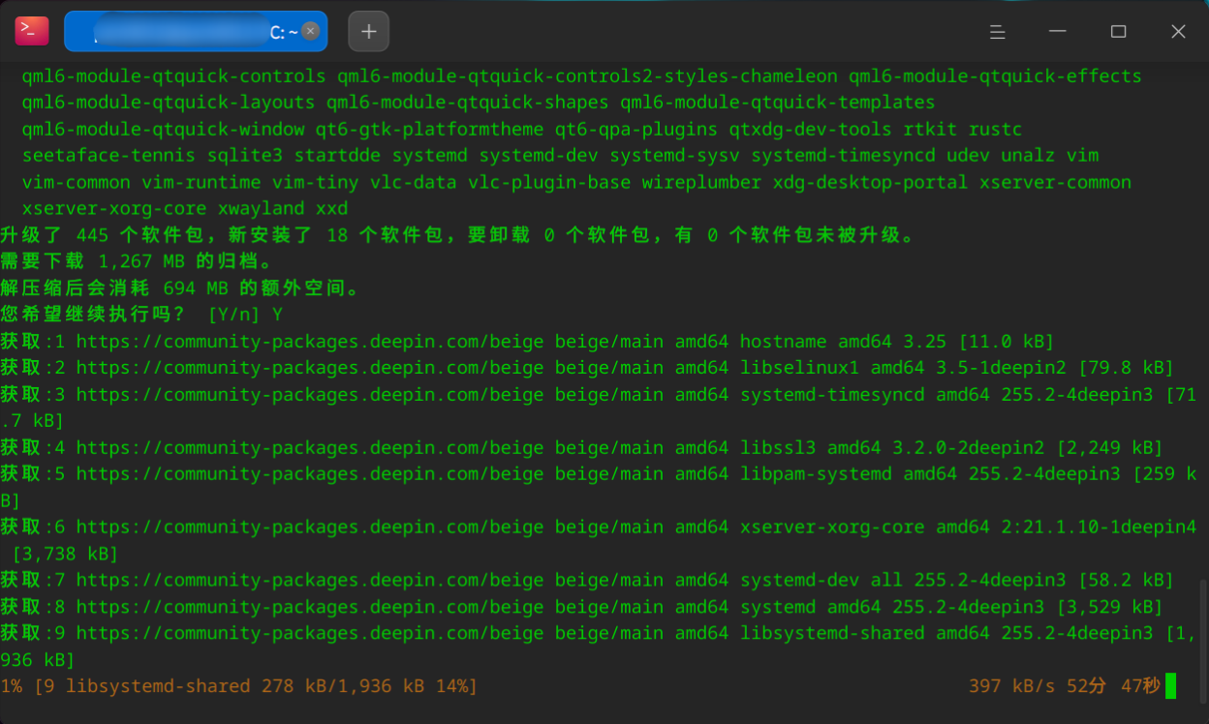Click the "3.5-1deepin2" version string
This screenshot has width=1209, height=724.
pyautogui.click(x=1001, y=369)
